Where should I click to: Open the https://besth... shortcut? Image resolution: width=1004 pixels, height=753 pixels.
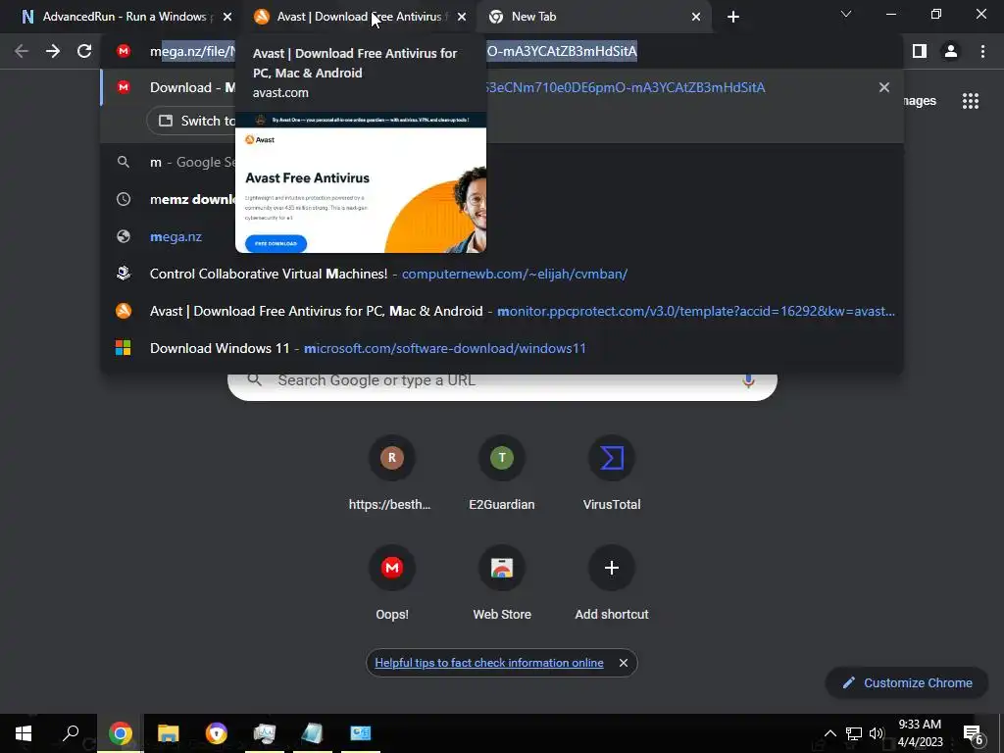(391, 473)
